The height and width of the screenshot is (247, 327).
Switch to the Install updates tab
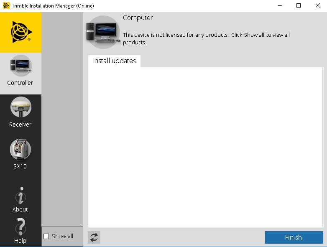tap(114, 61)
